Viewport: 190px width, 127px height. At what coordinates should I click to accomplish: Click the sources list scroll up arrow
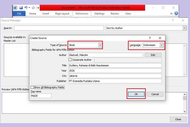(184, 46)
